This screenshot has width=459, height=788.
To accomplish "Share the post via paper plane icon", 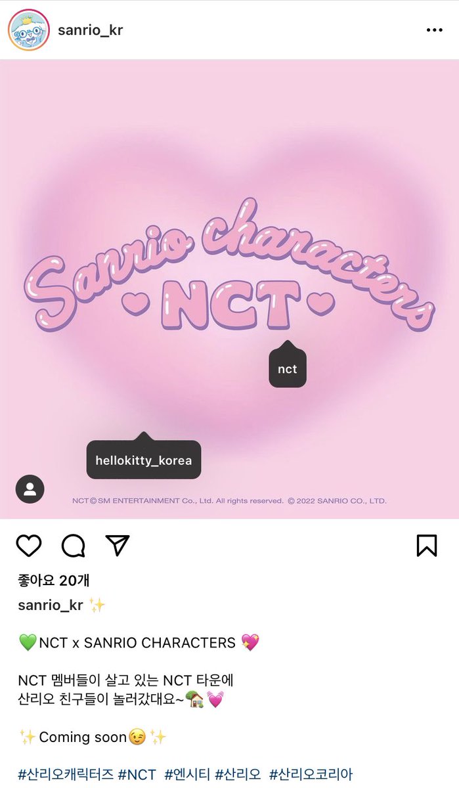I will (x=117, y=546).
